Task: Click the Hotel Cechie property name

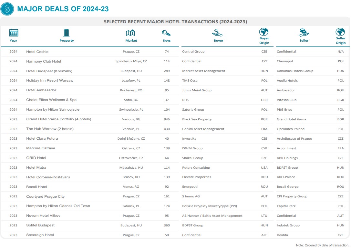Action: click(37, 52)
